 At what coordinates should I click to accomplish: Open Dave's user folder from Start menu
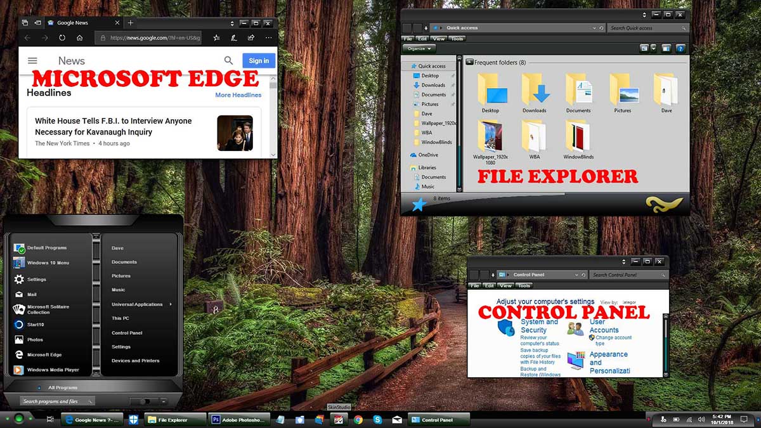click(117, 248)
